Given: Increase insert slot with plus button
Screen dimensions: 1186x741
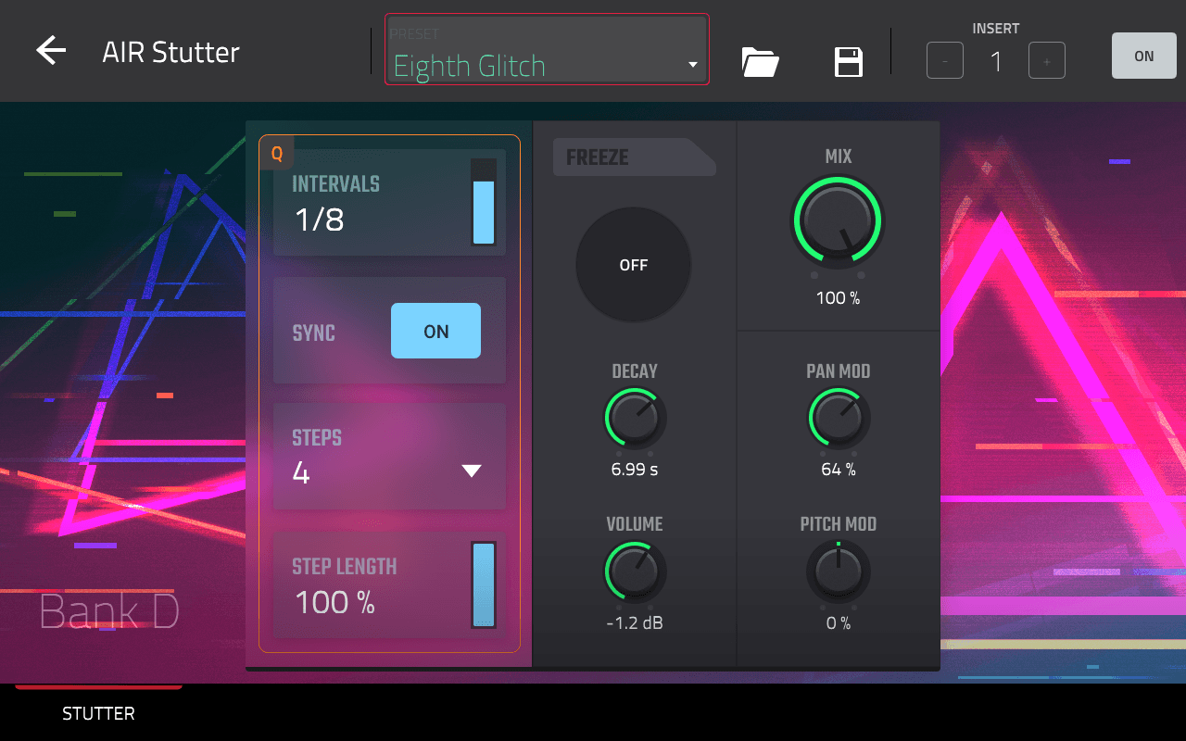Looking at the screenshot, I should point(1046,61).
